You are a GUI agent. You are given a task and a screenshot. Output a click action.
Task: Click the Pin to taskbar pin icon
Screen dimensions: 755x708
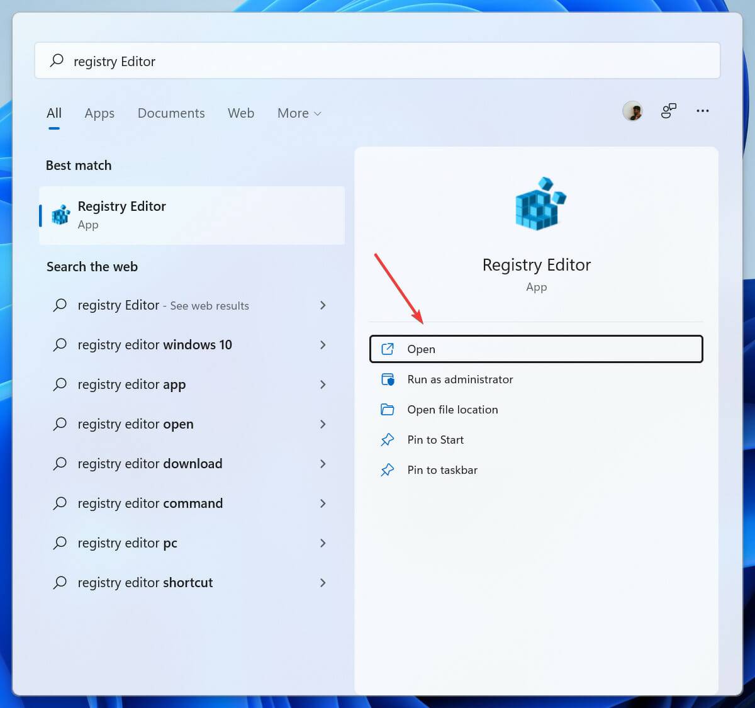click(388, 470)
